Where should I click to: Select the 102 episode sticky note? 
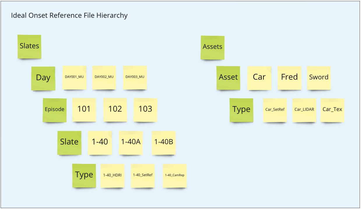coord(115,110)
